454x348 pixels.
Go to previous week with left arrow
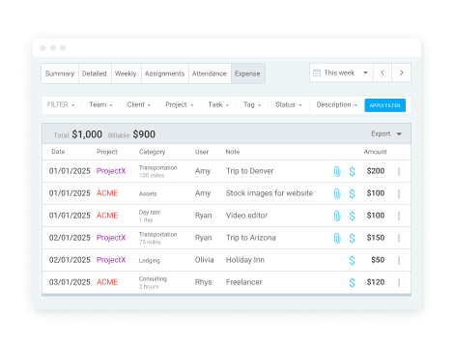click(383, 72)
